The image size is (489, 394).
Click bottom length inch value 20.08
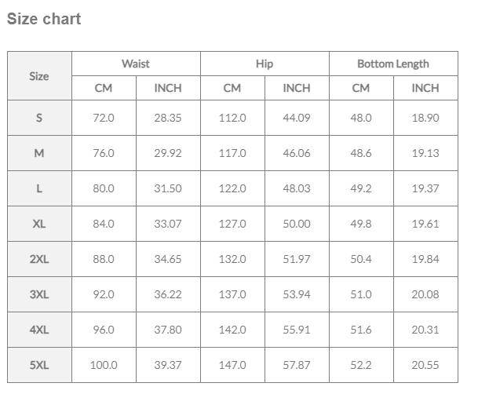(x=425, y=294)
